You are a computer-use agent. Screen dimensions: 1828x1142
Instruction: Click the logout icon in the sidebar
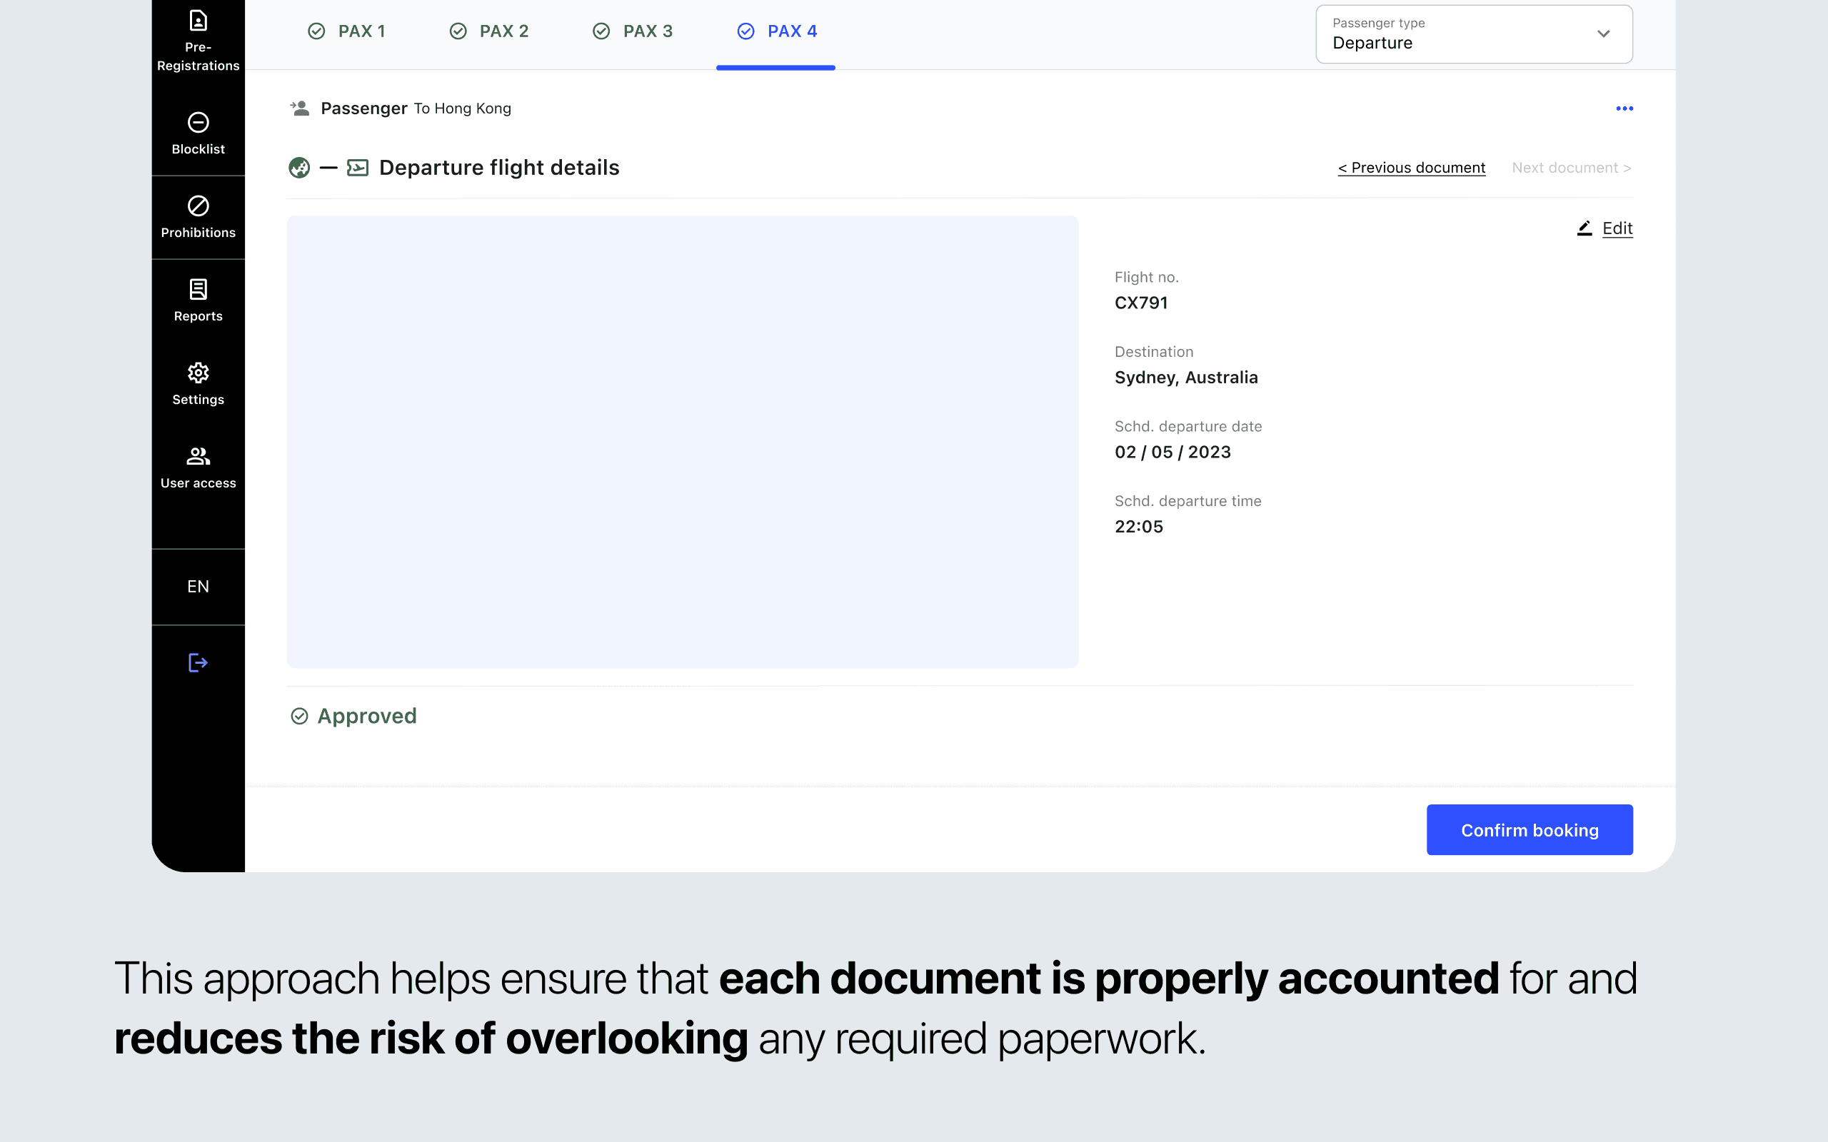pos(198,662)
